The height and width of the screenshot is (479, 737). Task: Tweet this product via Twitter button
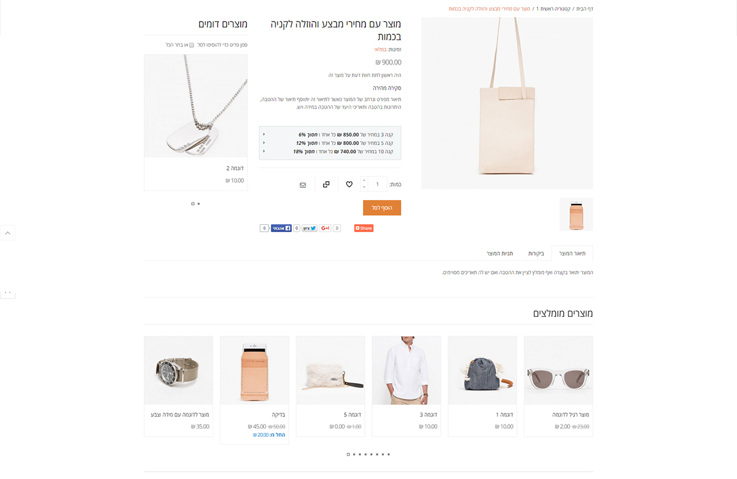pyautogui.click(x=310, y=228)
